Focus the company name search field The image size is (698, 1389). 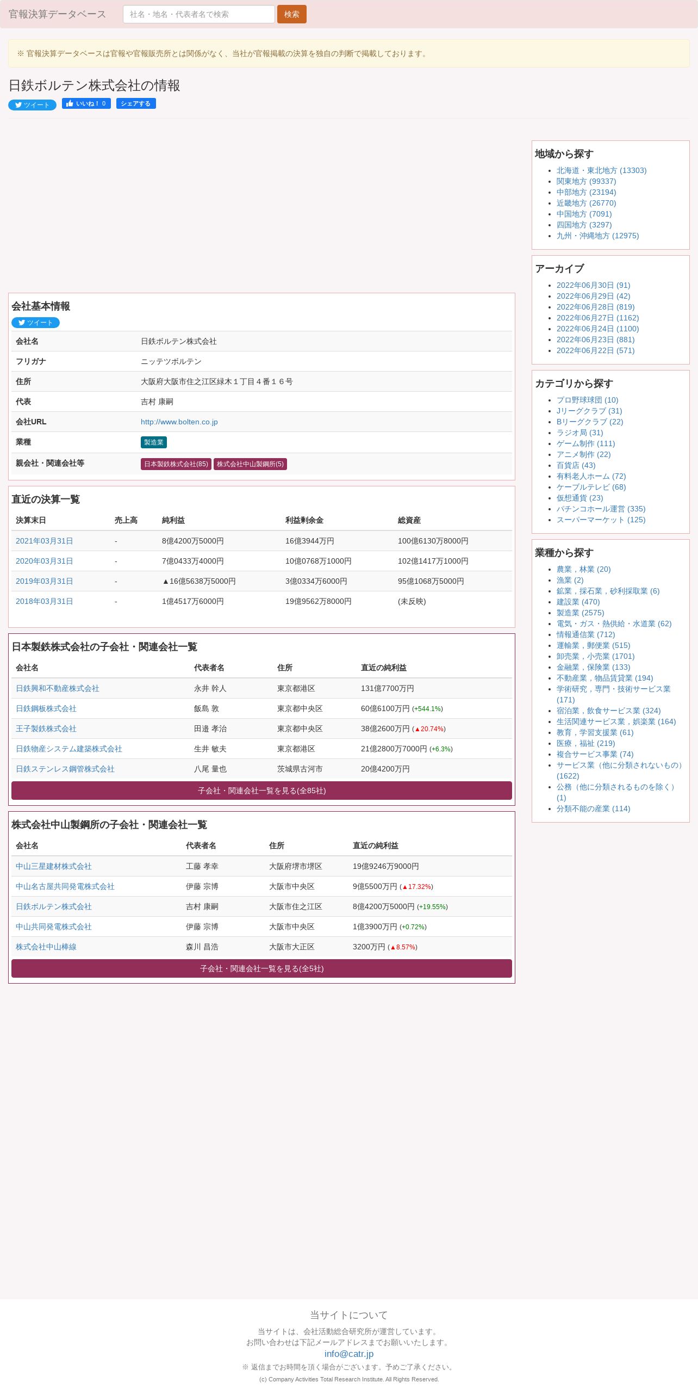point(198,14)
